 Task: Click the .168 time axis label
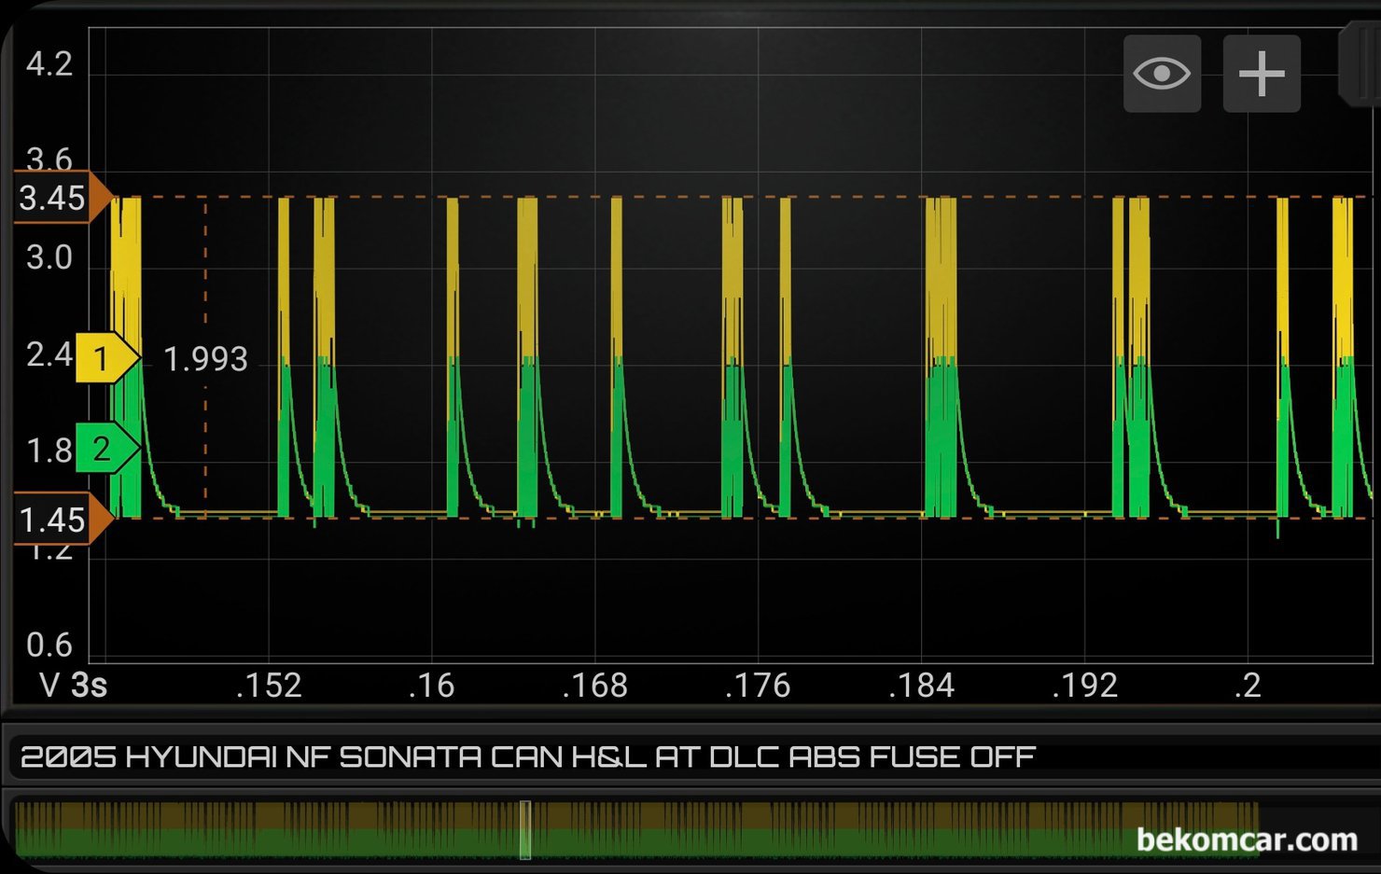coord(595,686)
